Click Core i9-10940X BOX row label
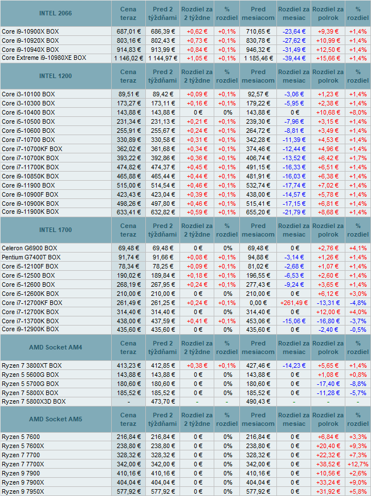The width and height of the screenshot is (371, 496). point(30,50)
